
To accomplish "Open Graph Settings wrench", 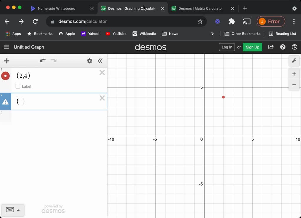I will (294, 61).
